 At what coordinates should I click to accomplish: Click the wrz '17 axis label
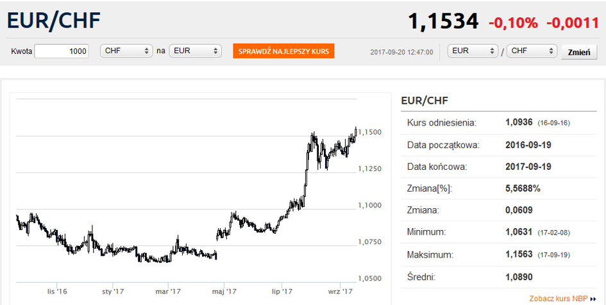click(x=340, y=292)
